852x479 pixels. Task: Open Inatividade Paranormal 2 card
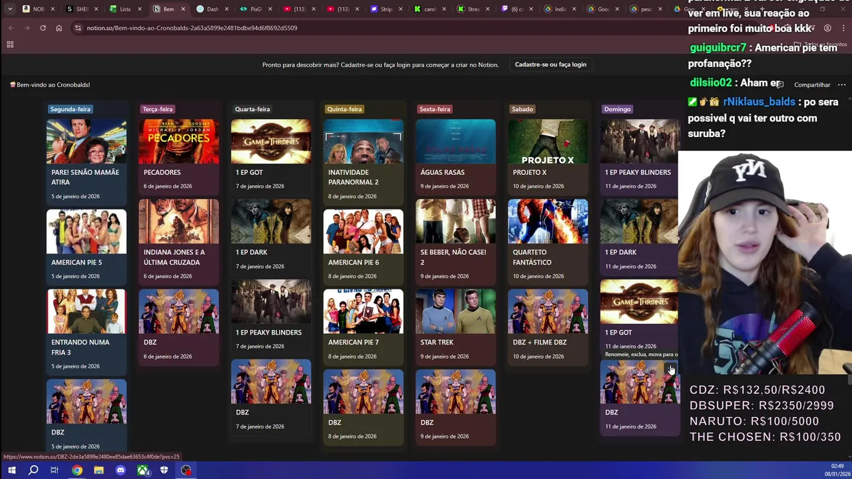(363, 162)
